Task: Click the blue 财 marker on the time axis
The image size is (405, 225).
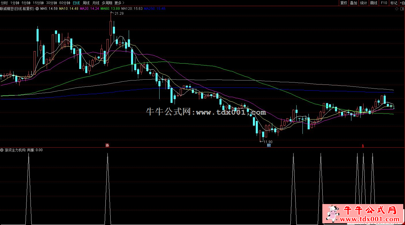Action: pyautogui.click(x=269, y=145)
